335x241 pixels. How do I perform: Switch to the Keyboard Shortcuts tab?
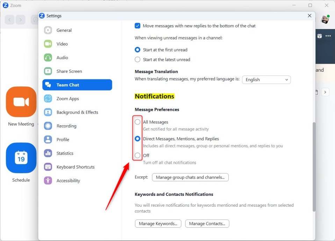click(x=77, y=167)
